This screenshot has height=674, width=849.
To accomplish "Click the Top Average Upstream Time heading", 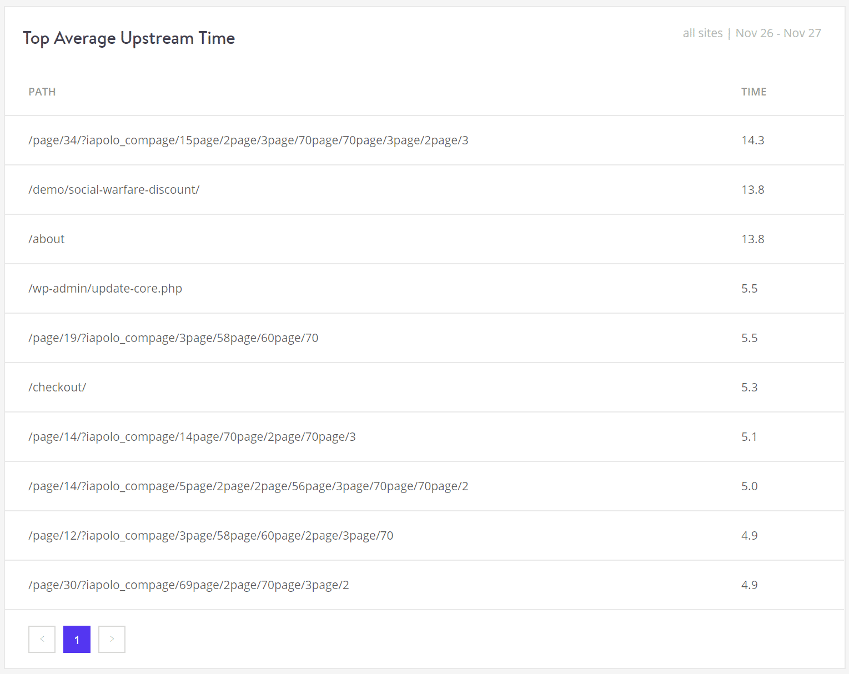I will [x=129, y=38].
